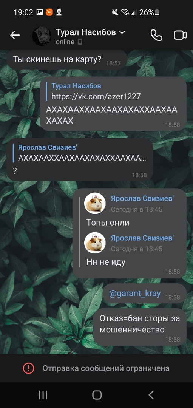Tap the 'Отправка сообщений ограничена' notice
The image size is (193, 408).
pos(106,368)
